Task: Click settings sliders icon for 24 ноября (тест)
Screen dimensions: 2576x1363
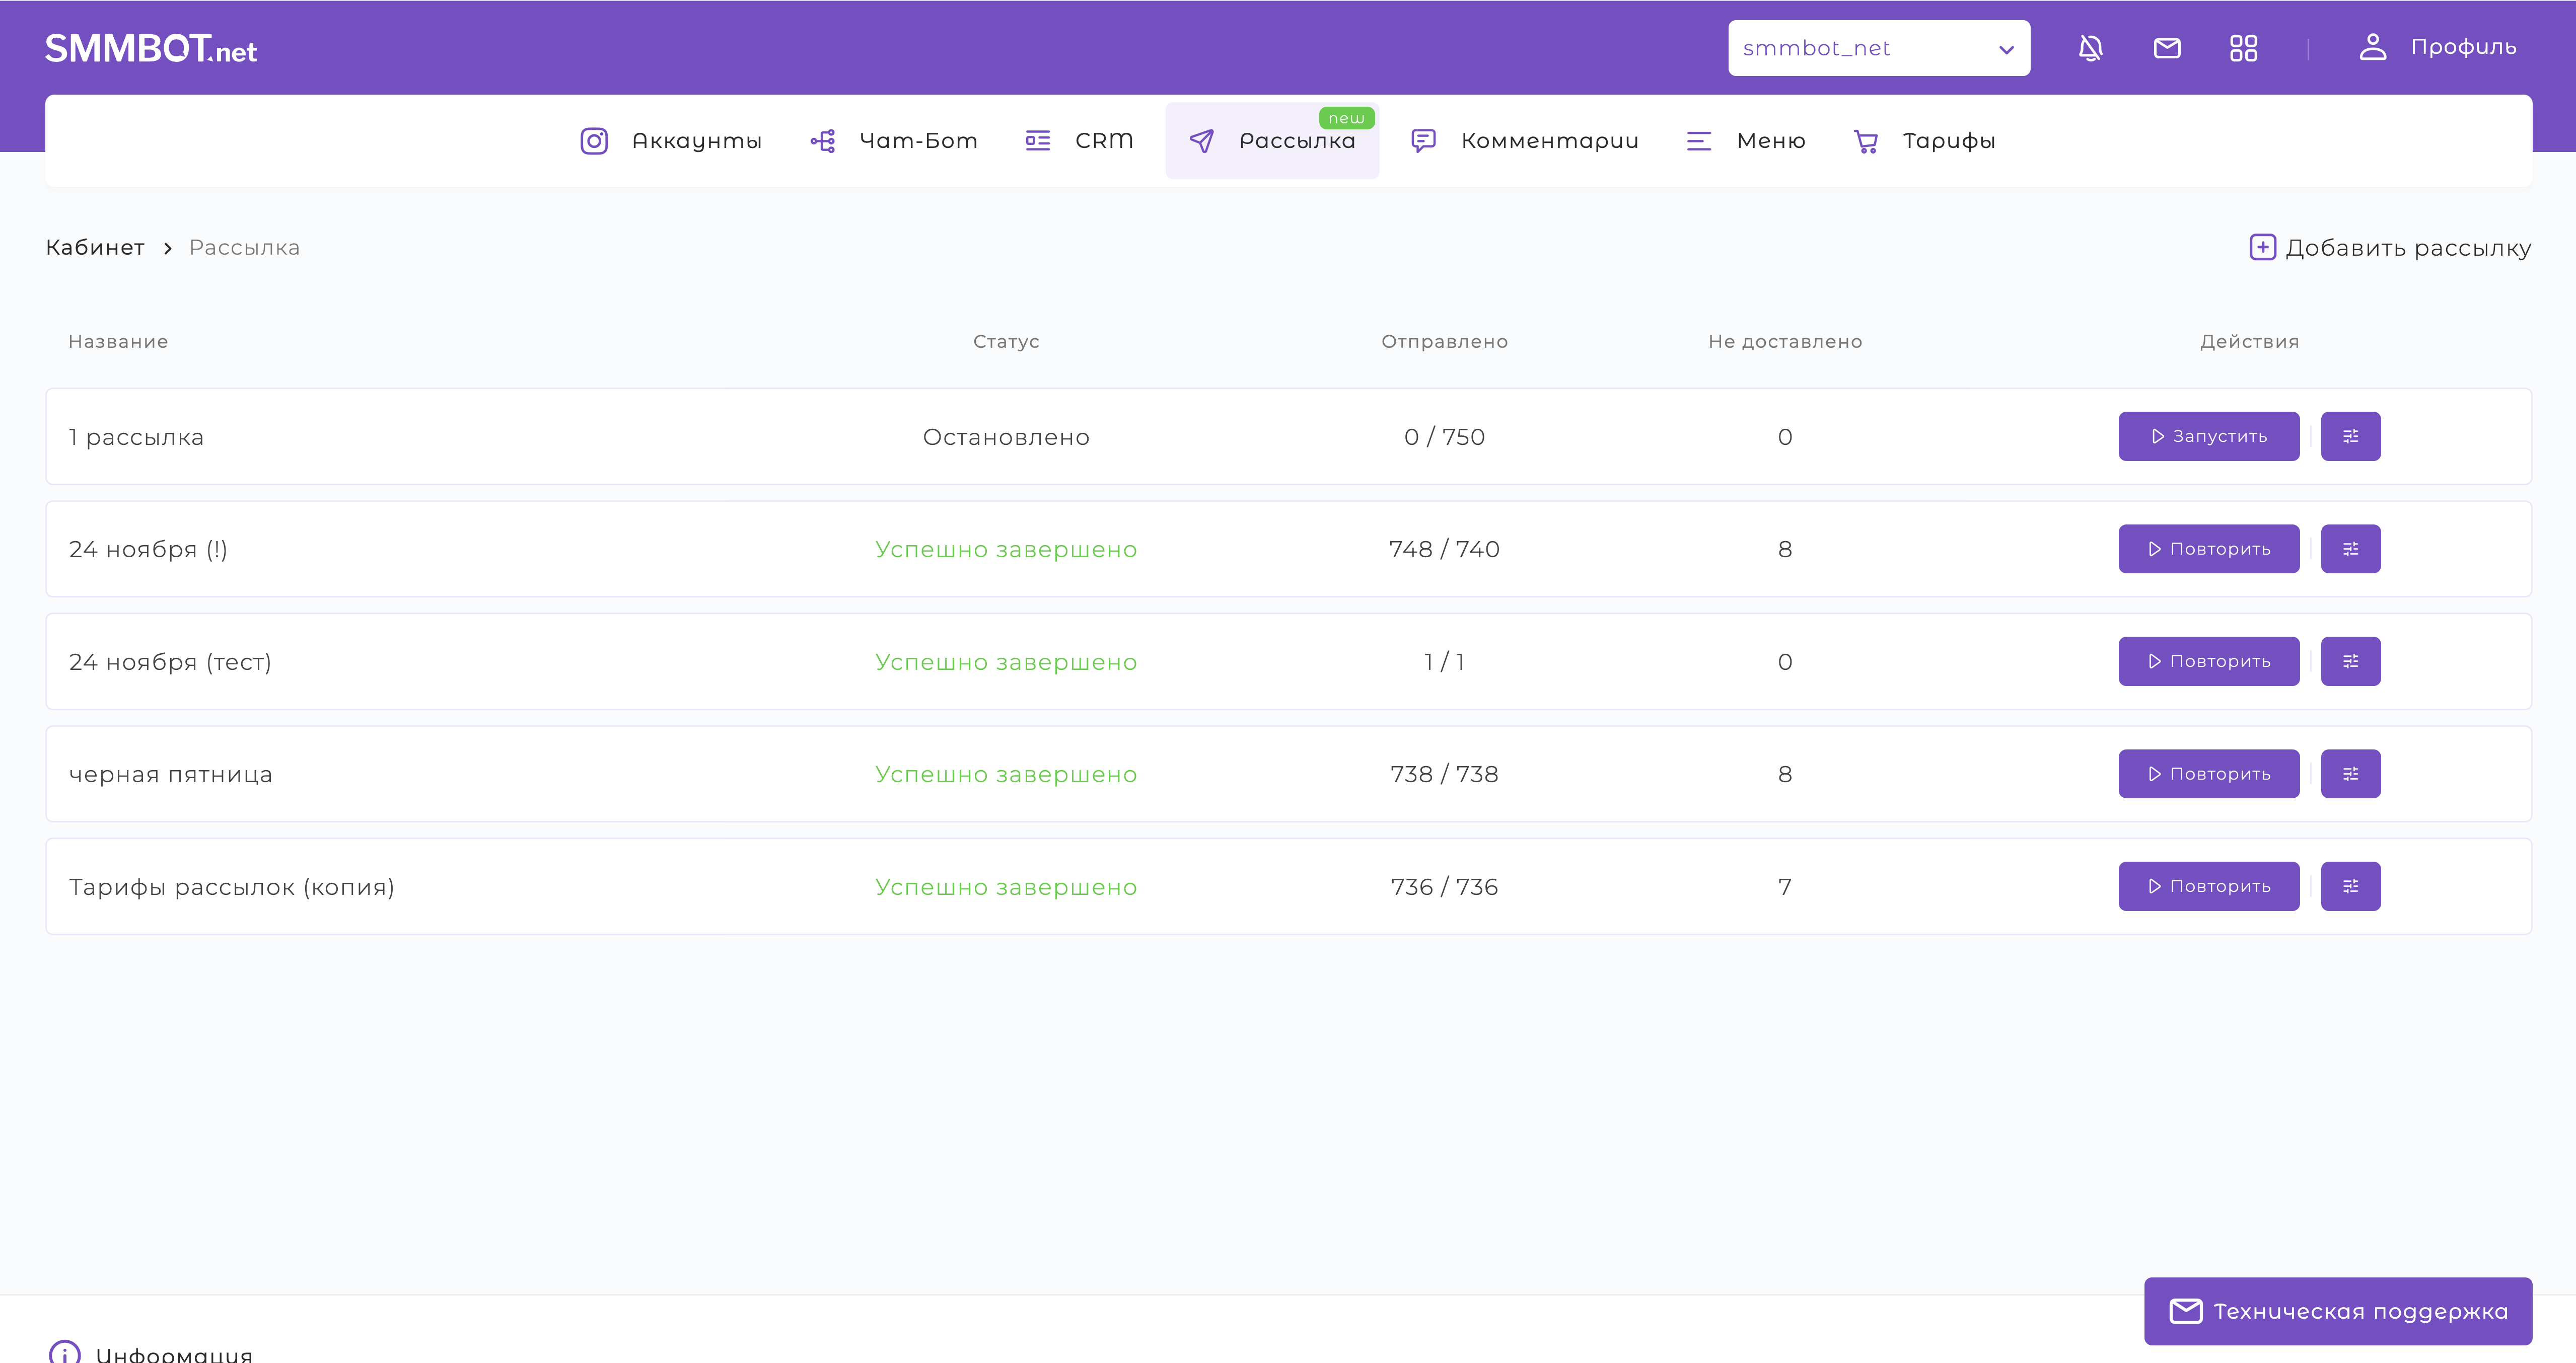Action: 2350,661
